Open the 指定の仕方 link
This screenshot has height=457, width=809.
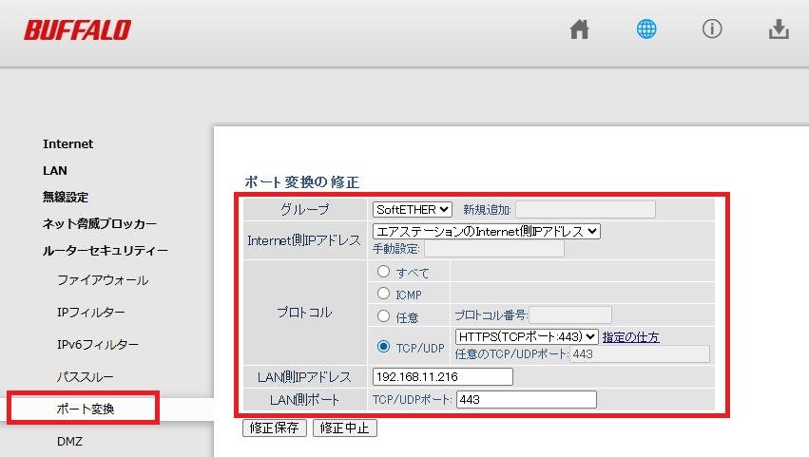tap(631, 337)
